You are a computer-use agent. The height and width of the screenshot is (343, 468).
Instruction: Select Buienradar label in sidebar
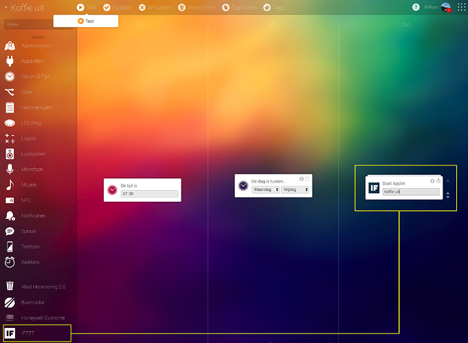click(33, 302)
